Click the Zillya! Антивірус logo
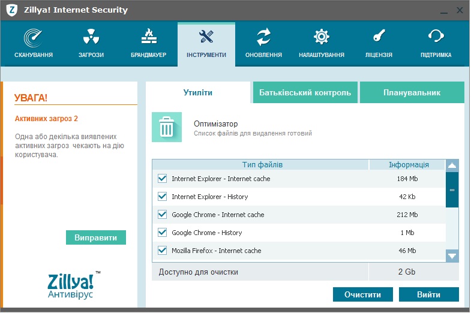 point(74,285)
